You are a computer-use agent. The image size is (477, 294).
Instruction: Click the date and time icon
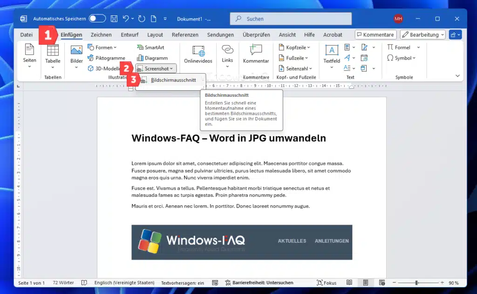pos(364,58)
